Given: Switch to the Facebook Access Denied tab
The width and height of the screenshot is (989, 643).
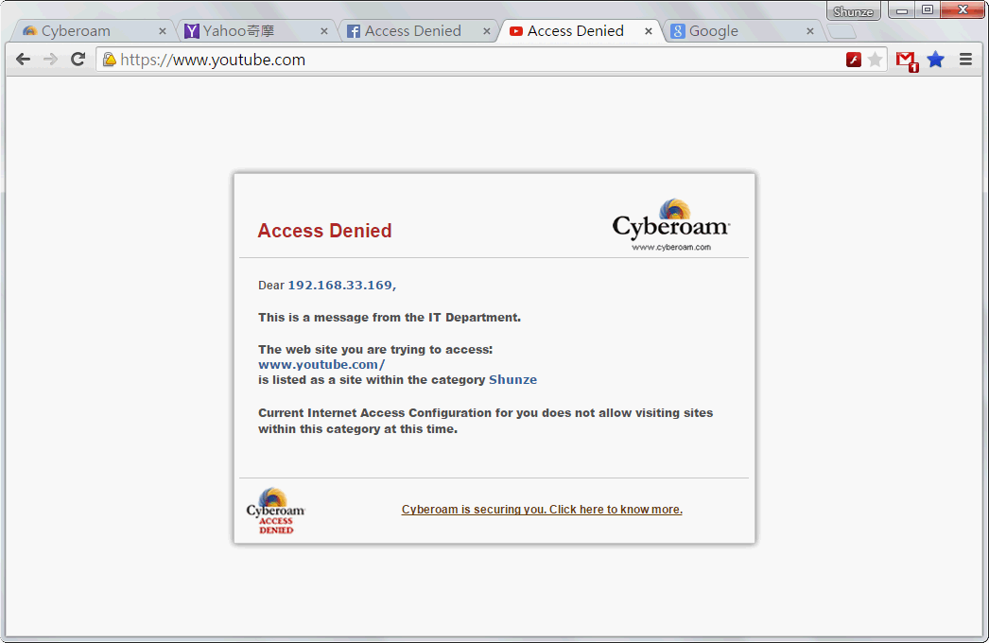Looking at the screenshot, I should click(x=418, y=31).
